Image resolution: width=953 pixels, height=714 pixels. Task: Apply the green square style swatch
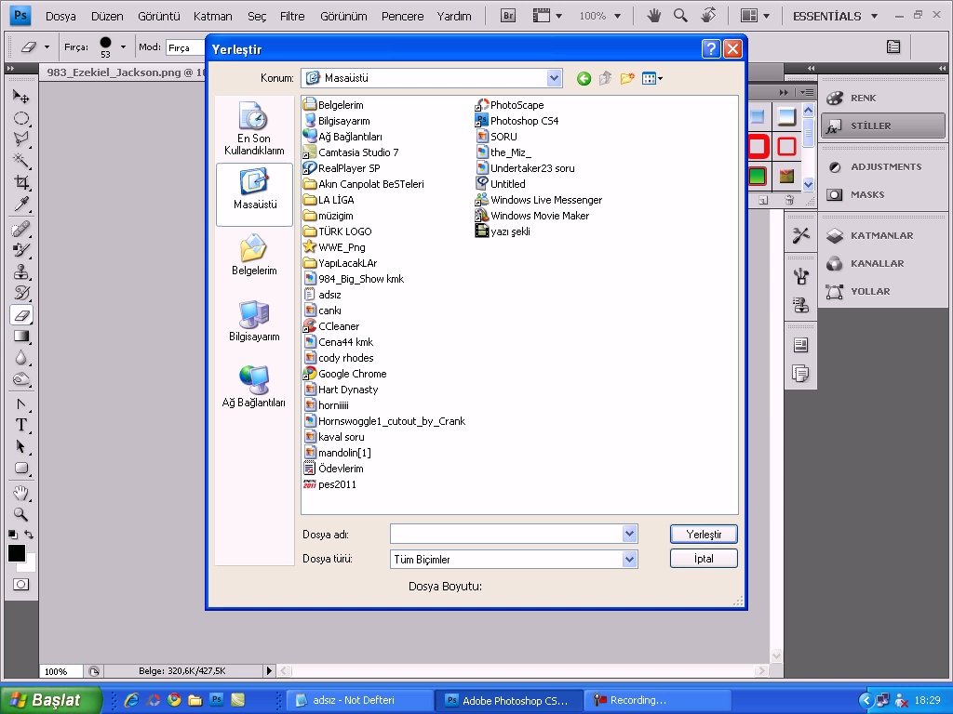pyautogui.click(x=758, y=177)
